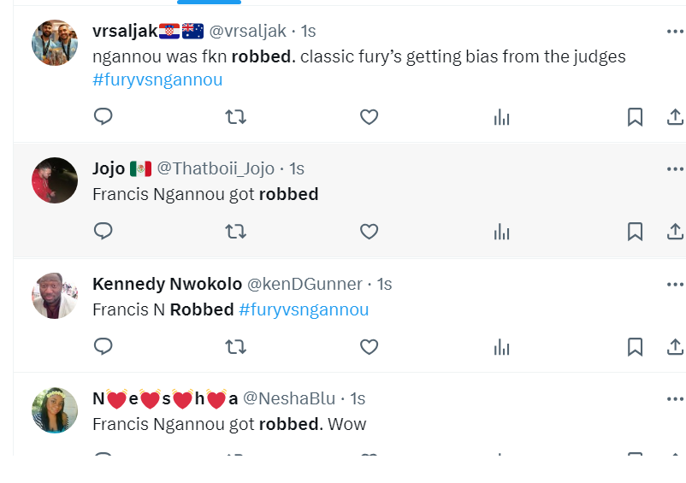Retweet Jojo's Francis Ngannou tweet

[x=235, y=231]
